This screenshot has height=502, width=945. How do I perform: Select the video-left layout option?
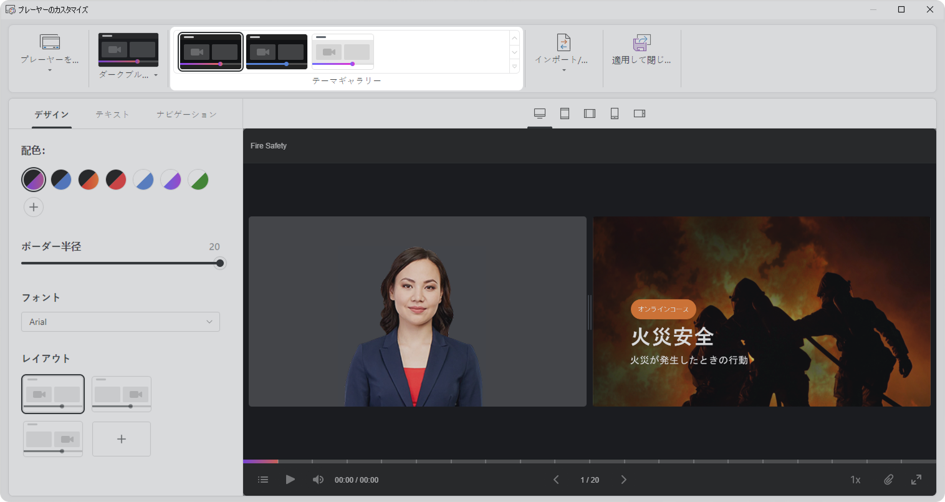[x=53, y=394]
